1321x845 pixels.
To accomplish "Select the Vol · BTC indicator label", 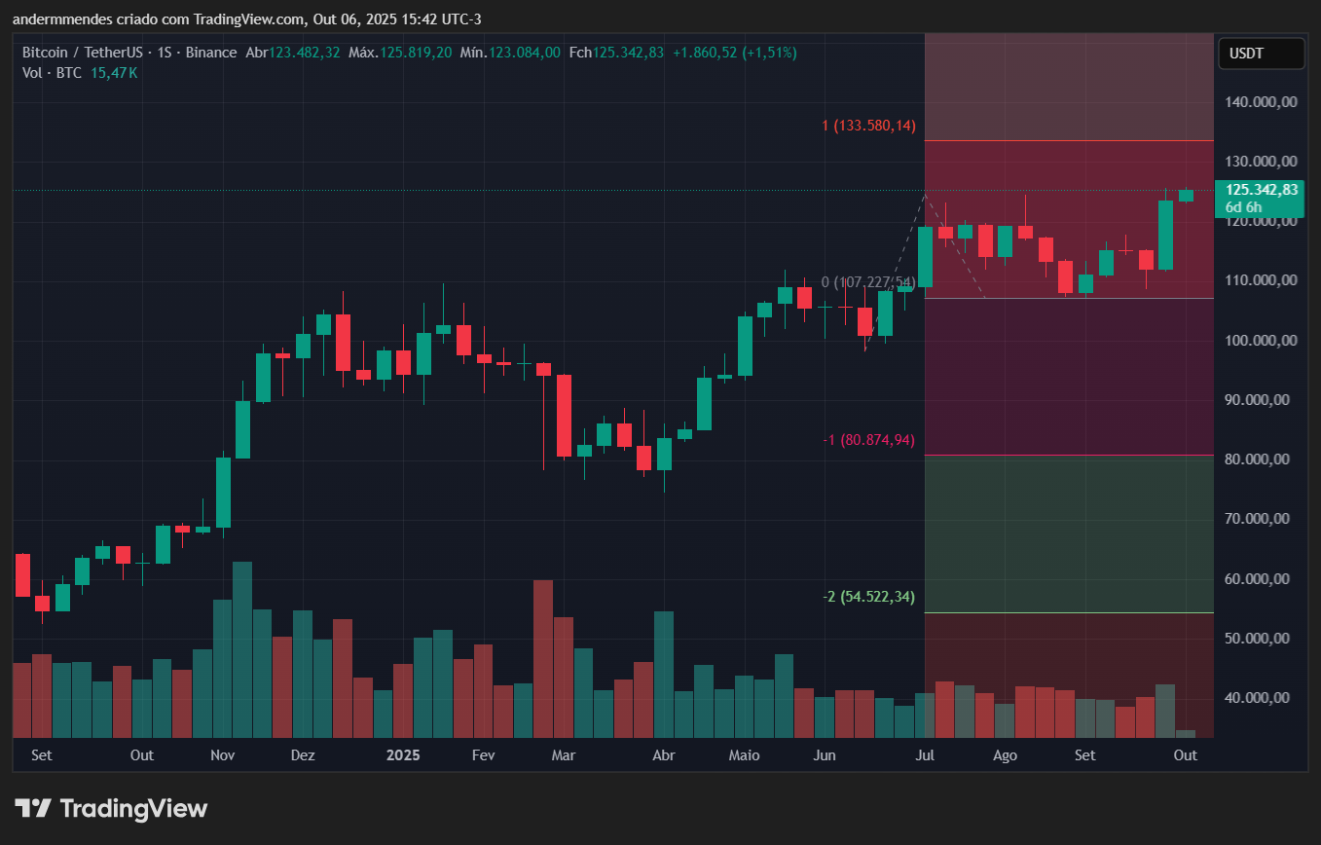I will coord(54,73).
